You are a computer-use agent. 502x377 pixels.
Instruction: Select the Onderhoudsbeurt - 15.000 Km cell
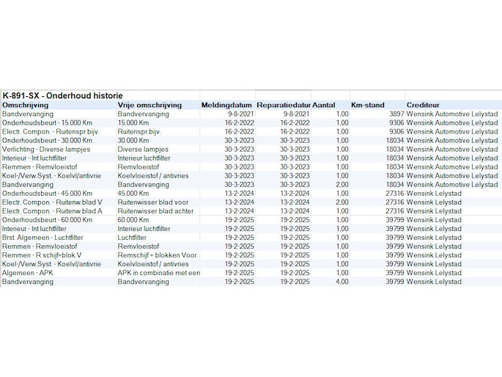48,122
